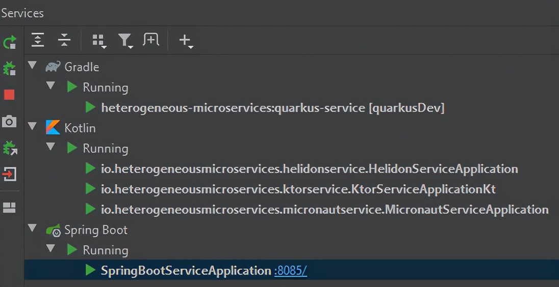The image size is (559, 287).
Task: Click the layout icon in left sidebar
Action: coord(9,207)
